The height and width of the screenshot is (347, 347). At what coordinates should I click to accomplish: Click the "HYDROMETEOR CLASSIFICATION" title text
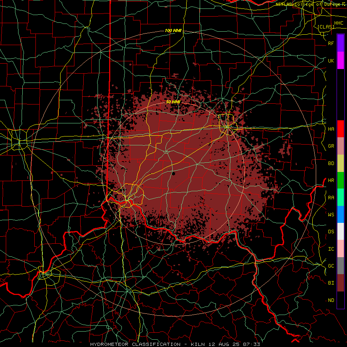(x=135, y=344)
